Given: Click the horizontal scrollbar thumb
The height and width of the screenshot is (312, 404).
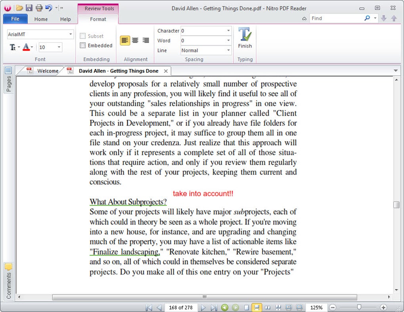Looking at the screenshot, I should click(x=205, y=297).
